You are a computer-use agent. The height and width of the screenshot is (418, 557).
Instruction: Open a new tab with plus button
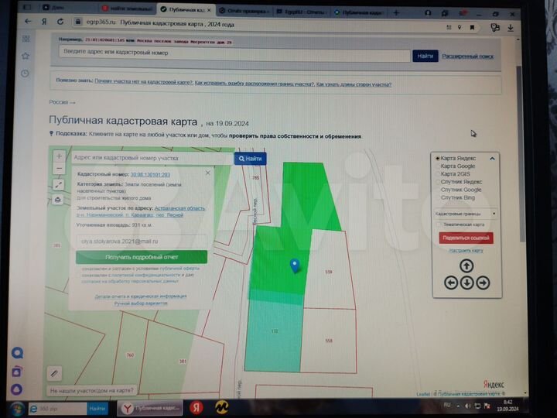tap(396, 13)
